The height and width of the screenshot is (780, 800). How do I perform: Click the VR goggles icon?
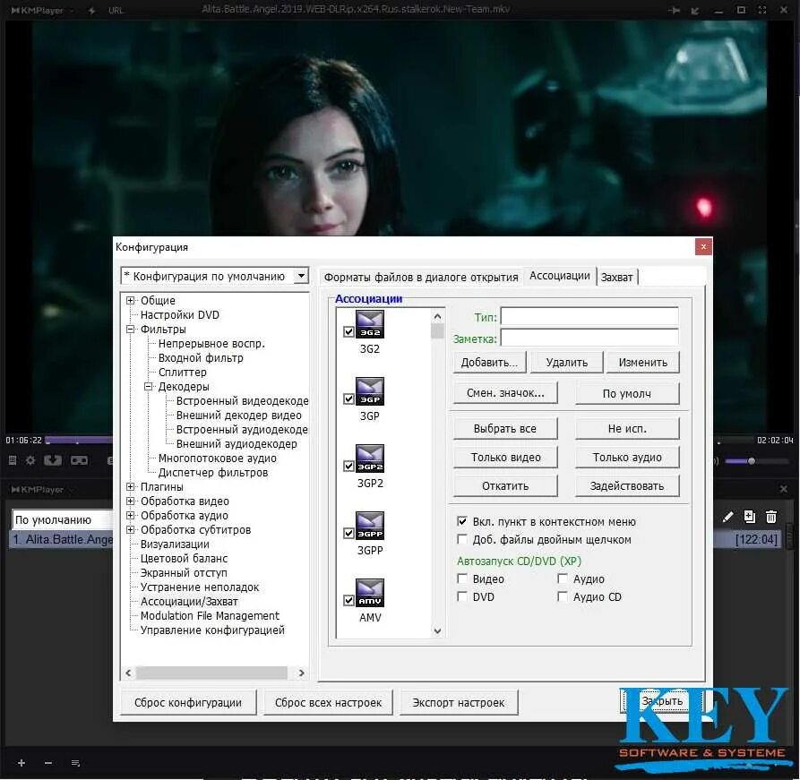click(x=79, y=460)
